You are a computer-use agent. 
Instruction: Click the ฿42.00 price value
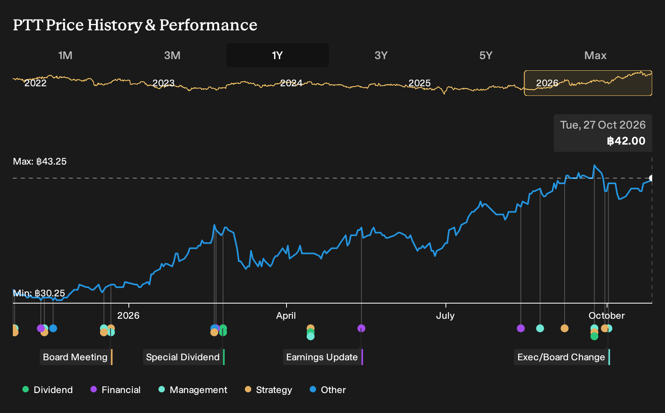[x=626, y=141]
